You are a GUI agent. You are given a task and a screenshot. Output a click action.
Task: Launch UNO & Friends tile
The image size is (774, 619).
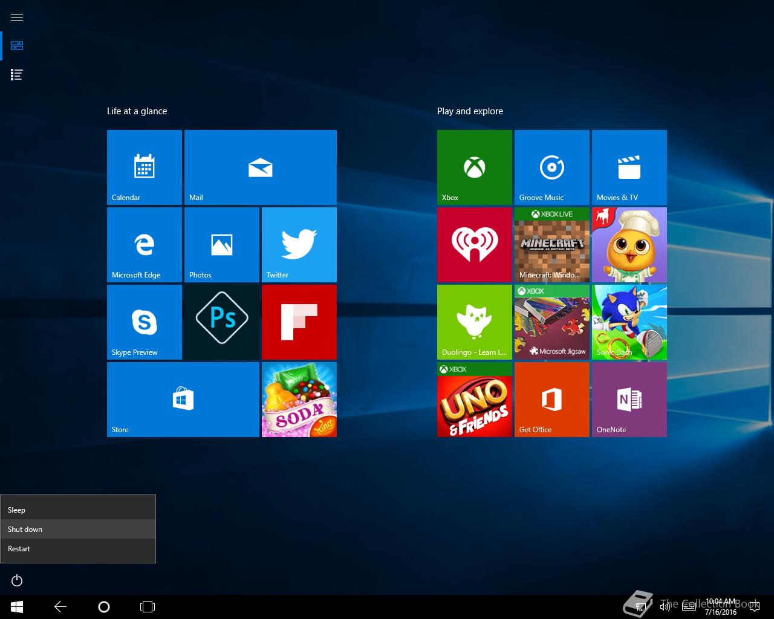(475, 400)
